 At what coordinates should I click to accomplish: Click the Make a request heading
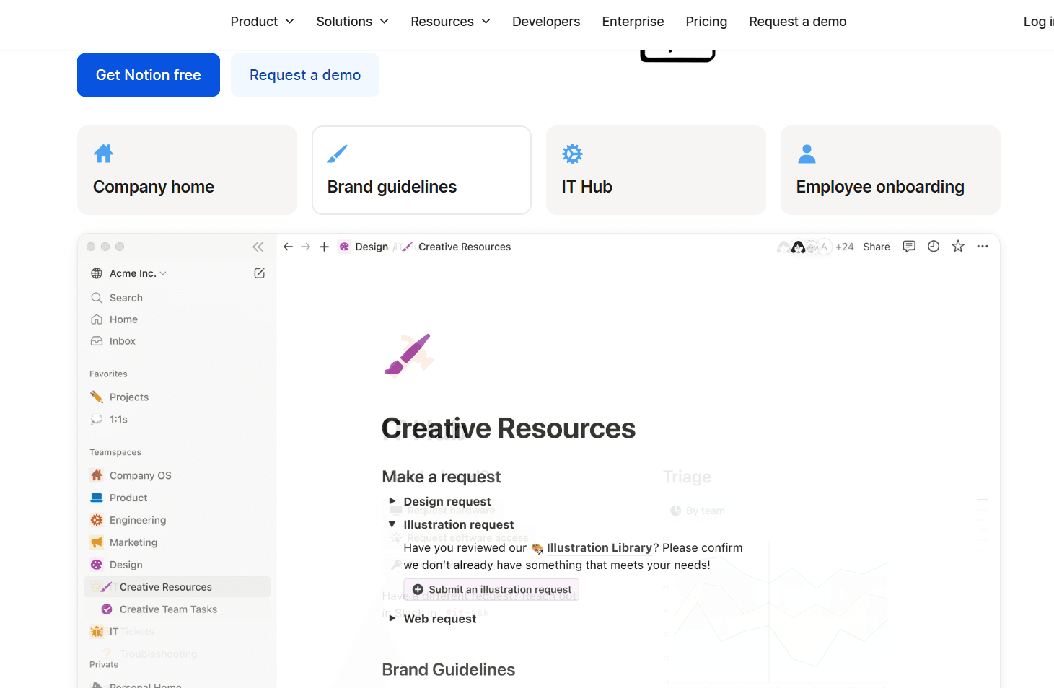(442, 477)
